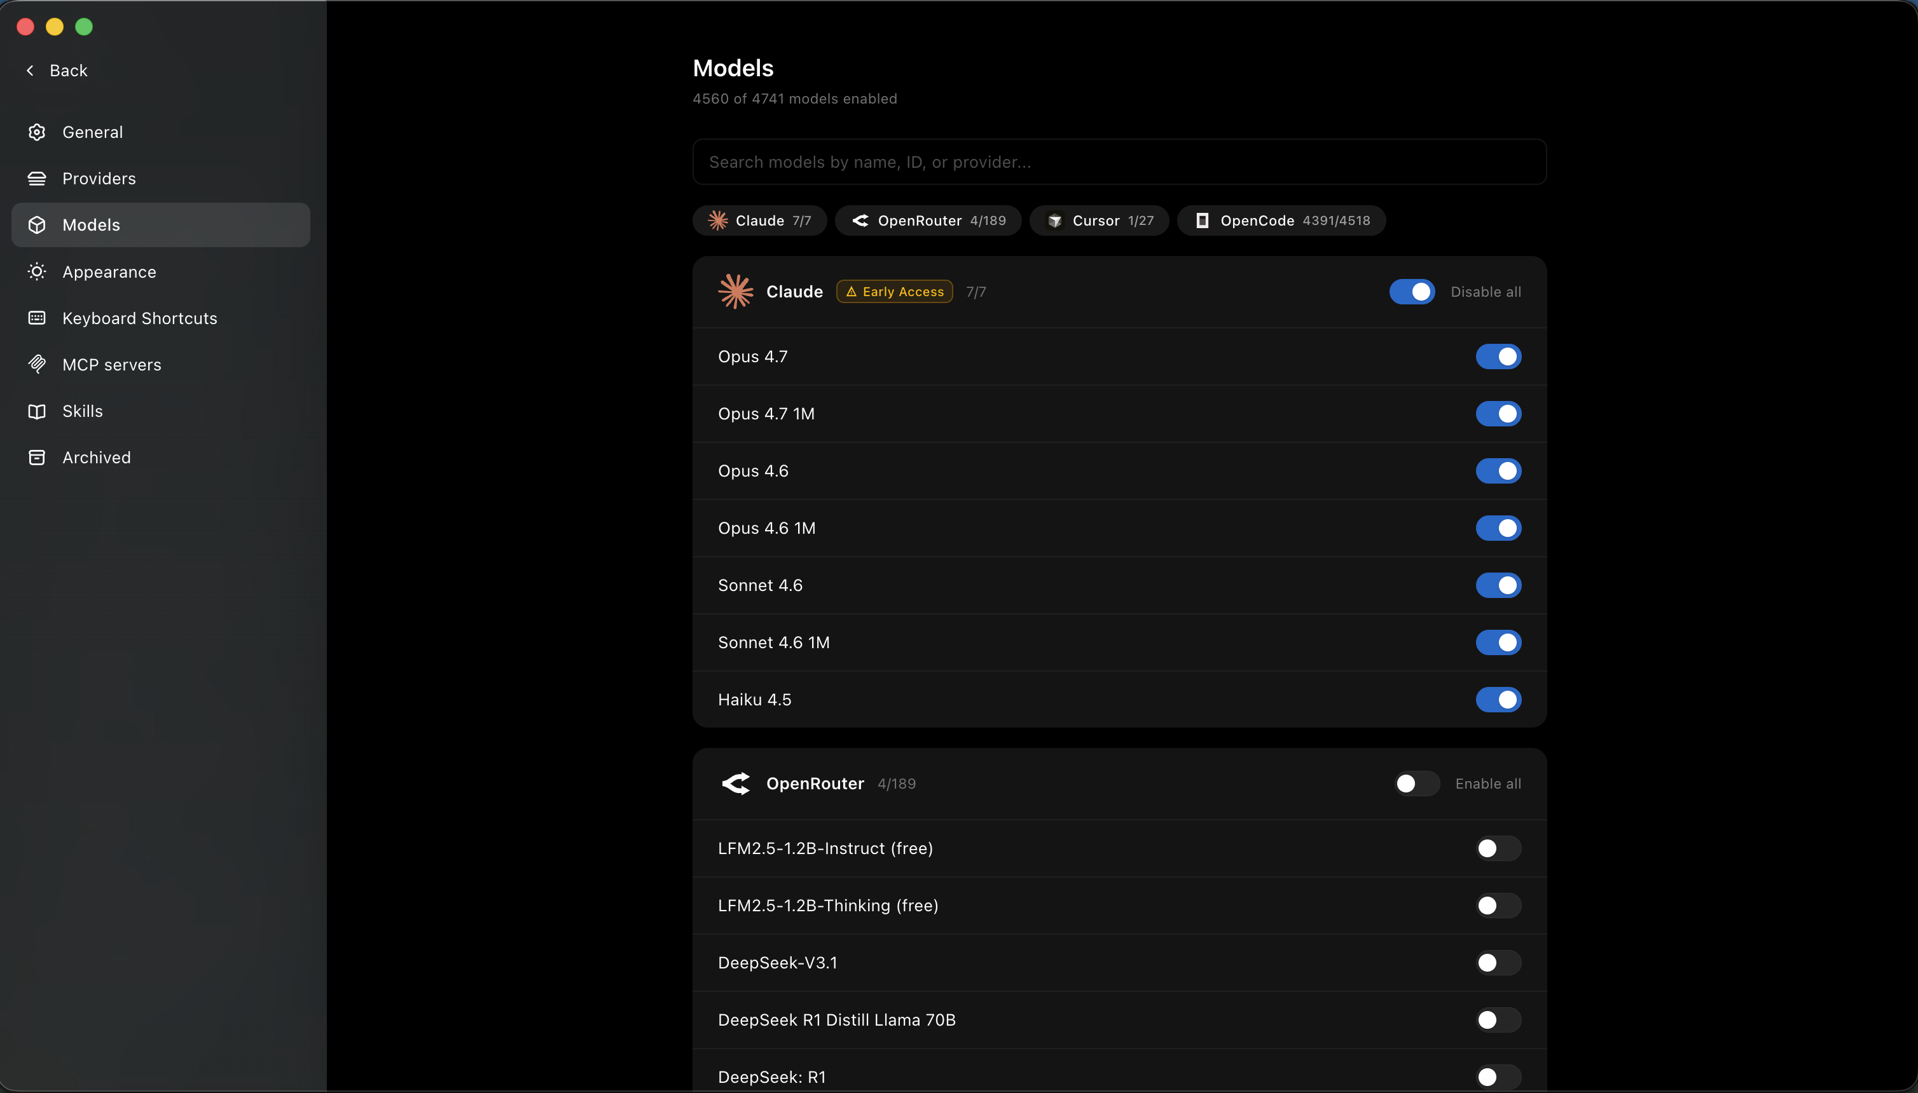Toggle off the Opus 4.7 model

1498,356
